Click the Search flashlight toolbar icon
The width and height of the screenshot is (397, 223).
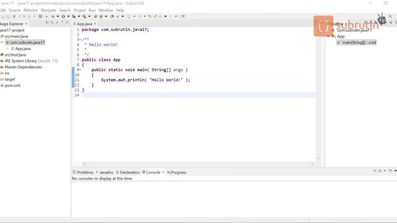point(117,17)
